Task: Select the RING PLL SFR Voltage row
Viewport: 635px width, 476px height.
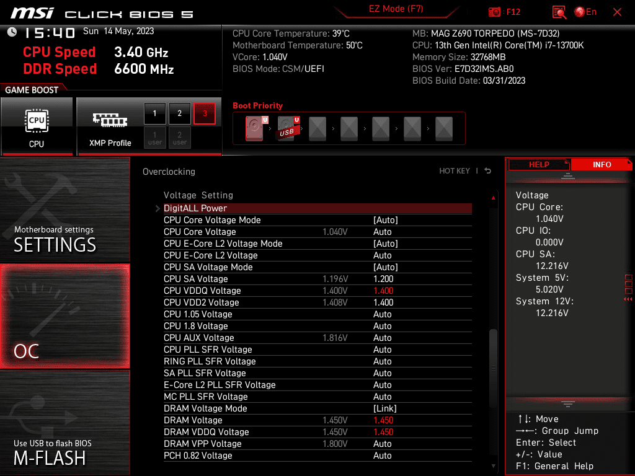Action: click(317, 361)
